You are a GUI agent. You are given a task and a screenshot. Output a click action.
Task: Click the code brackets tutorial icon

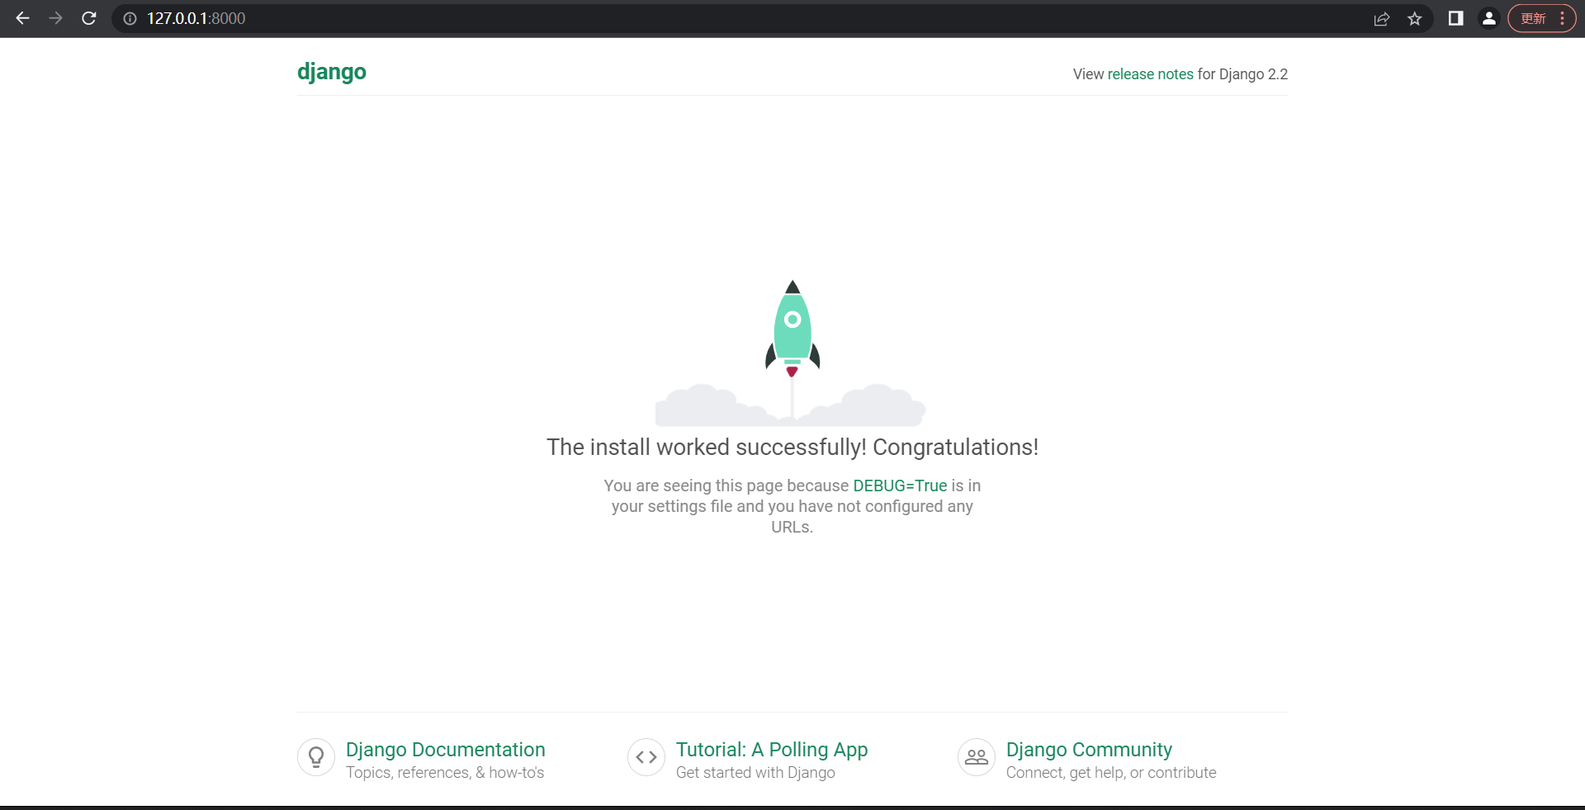point(646,757)
